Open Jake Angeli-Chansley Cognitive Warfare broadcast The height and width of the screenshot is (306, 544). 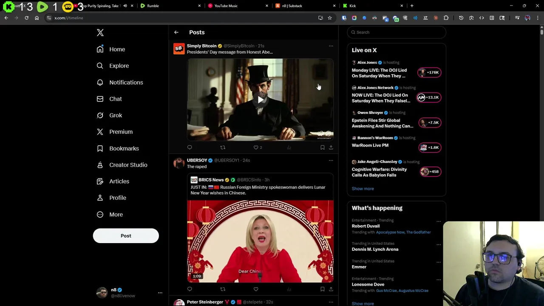coord(379,172)
